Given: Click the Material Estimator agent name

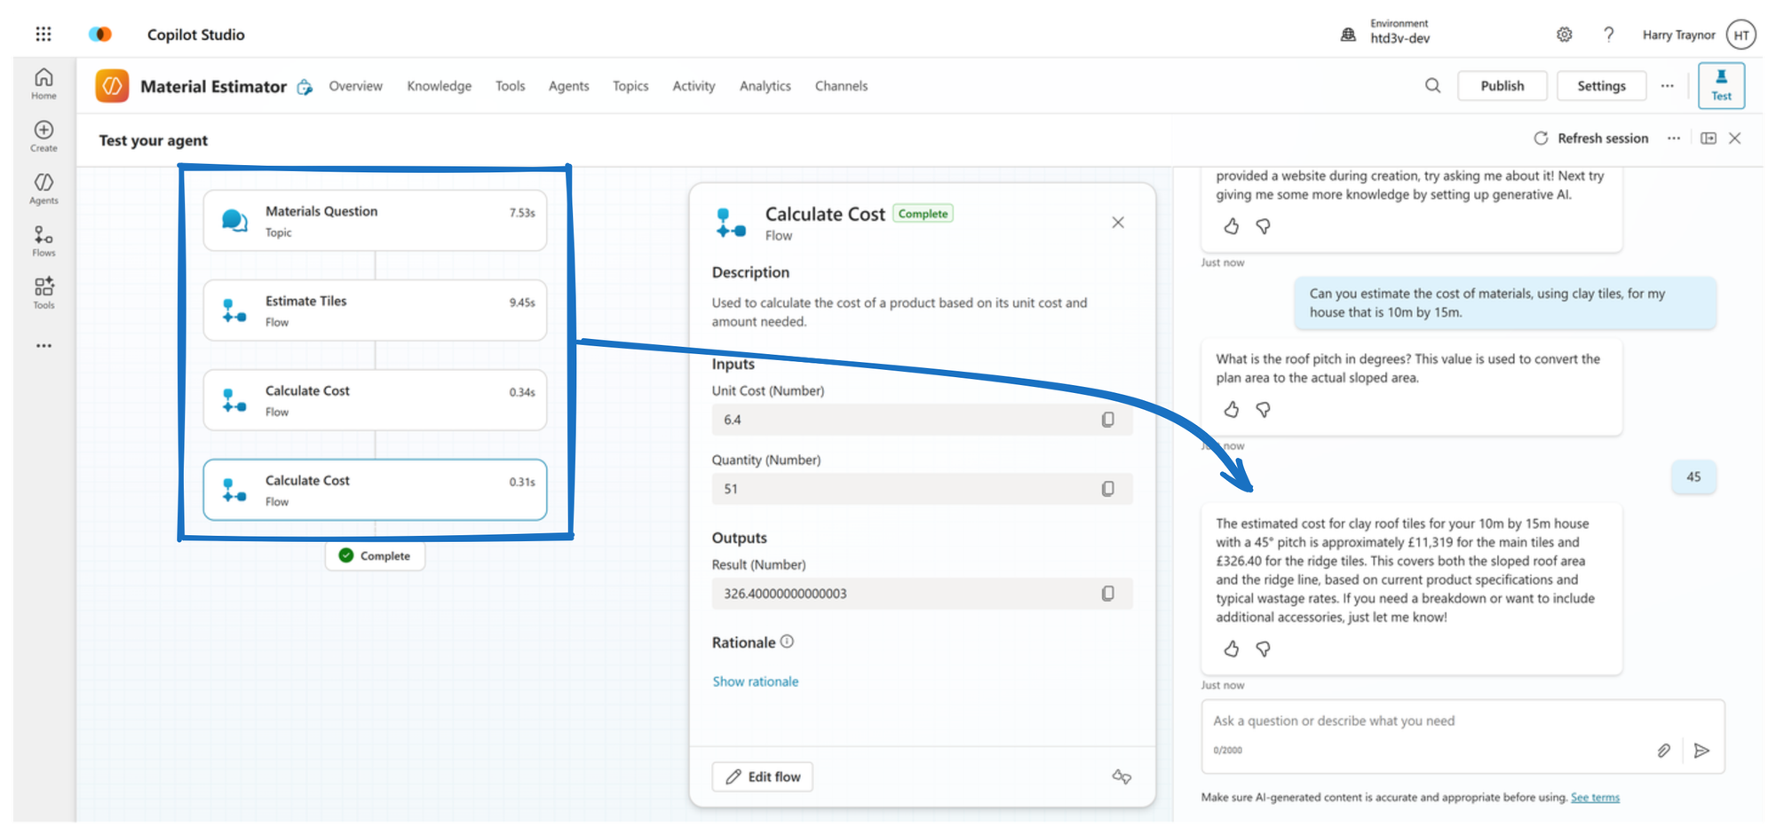Looking at the screenshot, I should tap(213, 86).
